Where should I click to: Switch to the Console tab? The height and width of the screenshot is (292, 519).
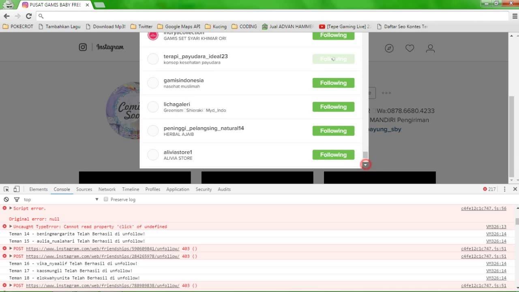[62, 189]
